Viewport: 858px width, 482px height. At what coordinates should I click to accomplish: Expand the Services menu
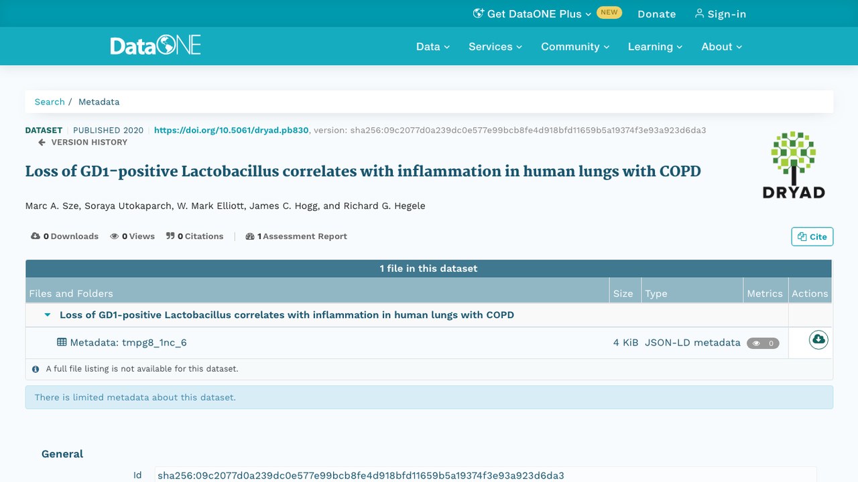(495, 46)
